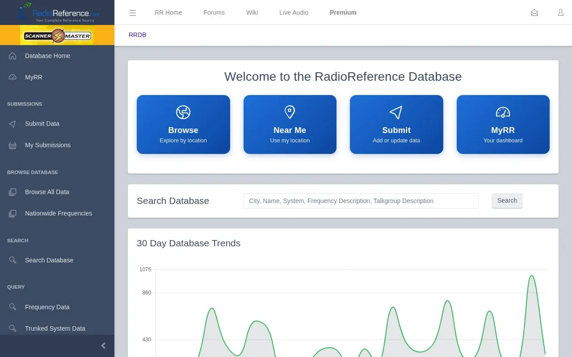This screenshot has width=572, height=357.
Task: Click the RadioReference.com logo
Action: [x=58, y=12]
